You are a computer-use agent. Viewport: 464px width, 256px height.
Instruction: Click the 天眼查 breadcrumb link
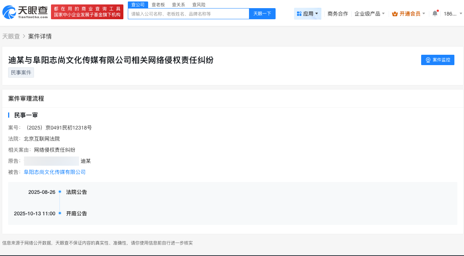click(x=11, y=36)
